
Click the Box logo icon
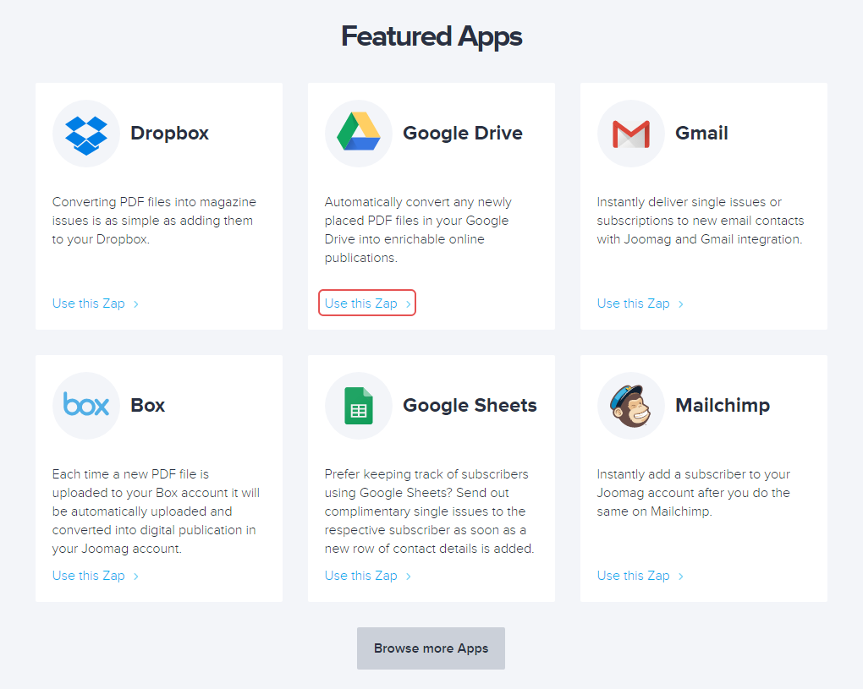(86, 406)
